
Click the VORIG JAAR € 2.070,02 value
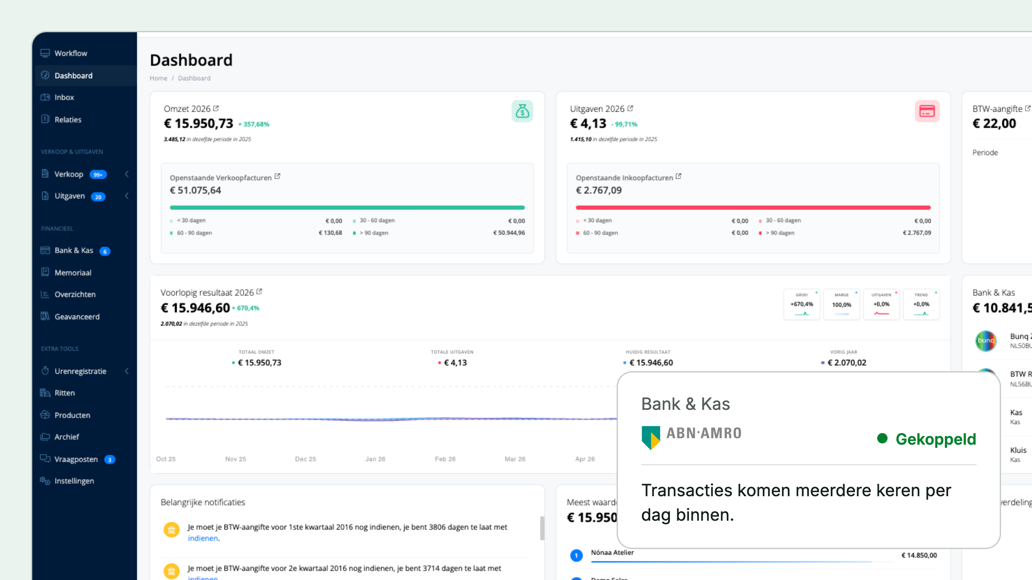point(847,363)
